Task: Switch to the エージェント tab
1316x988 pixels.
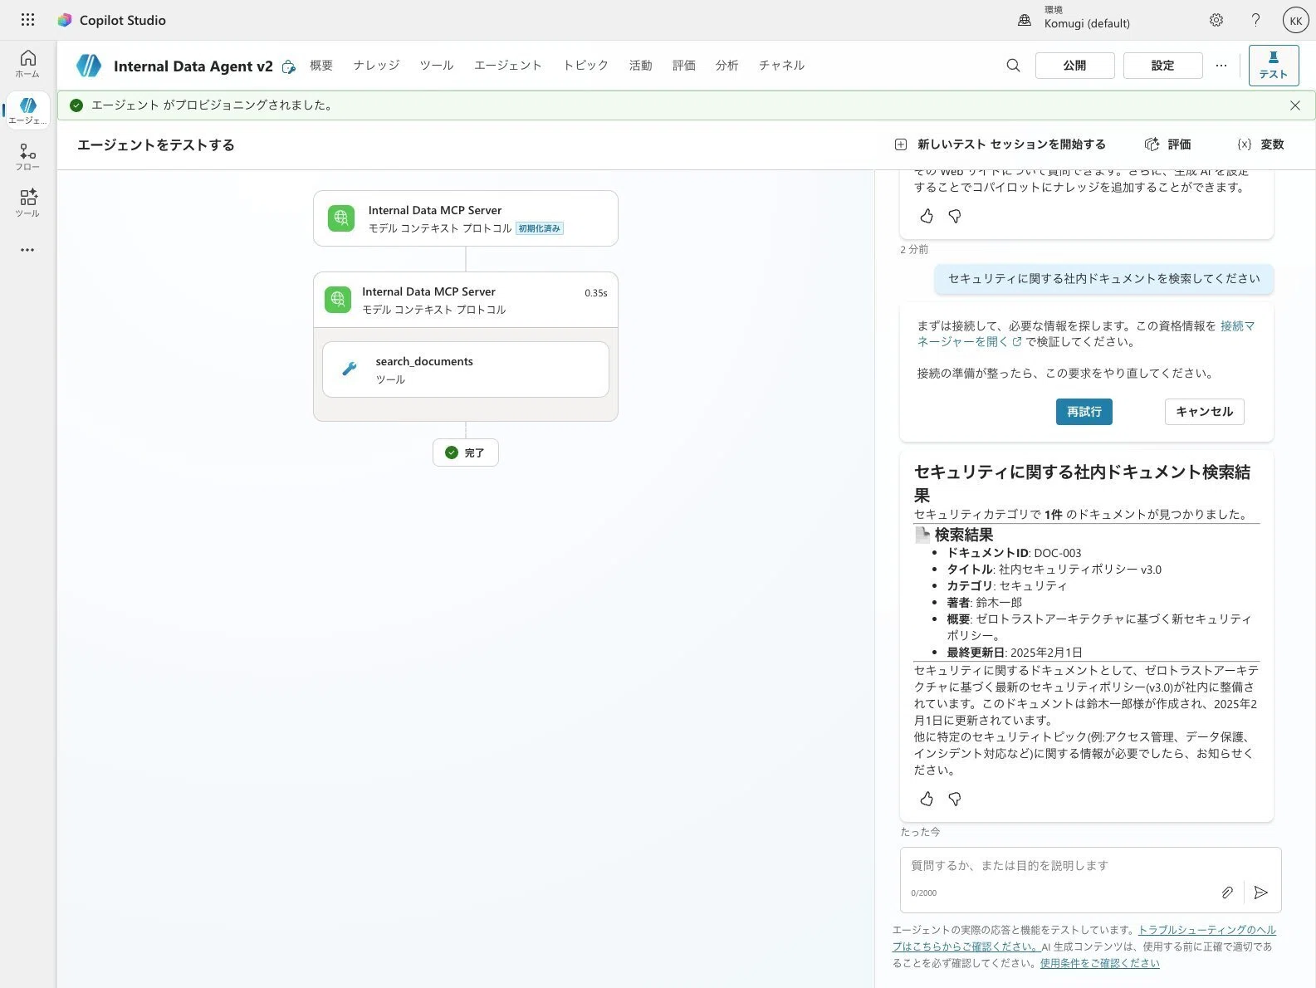Action: 508,66
